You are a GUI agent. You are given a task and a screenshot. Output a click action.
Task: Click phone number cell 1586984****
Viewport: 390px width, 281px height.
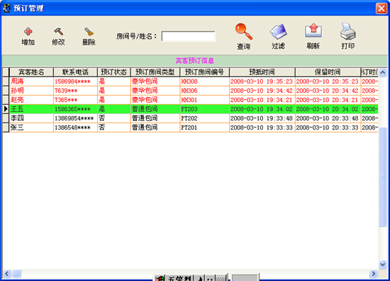coord(75,81)
